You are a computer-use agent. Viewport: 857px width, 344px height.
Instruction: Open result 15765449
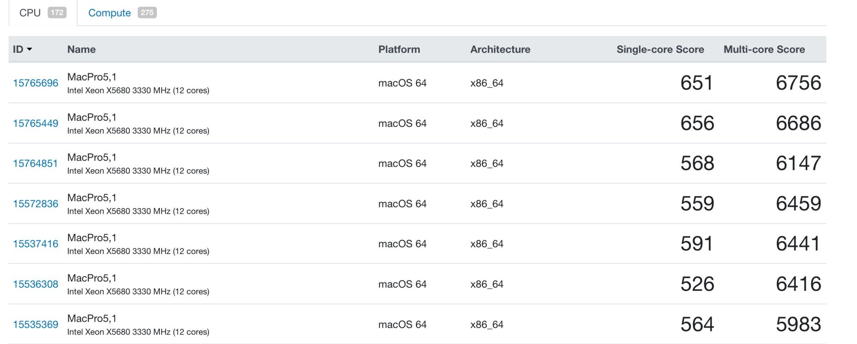pyautogui.click(x=36, y=123)
